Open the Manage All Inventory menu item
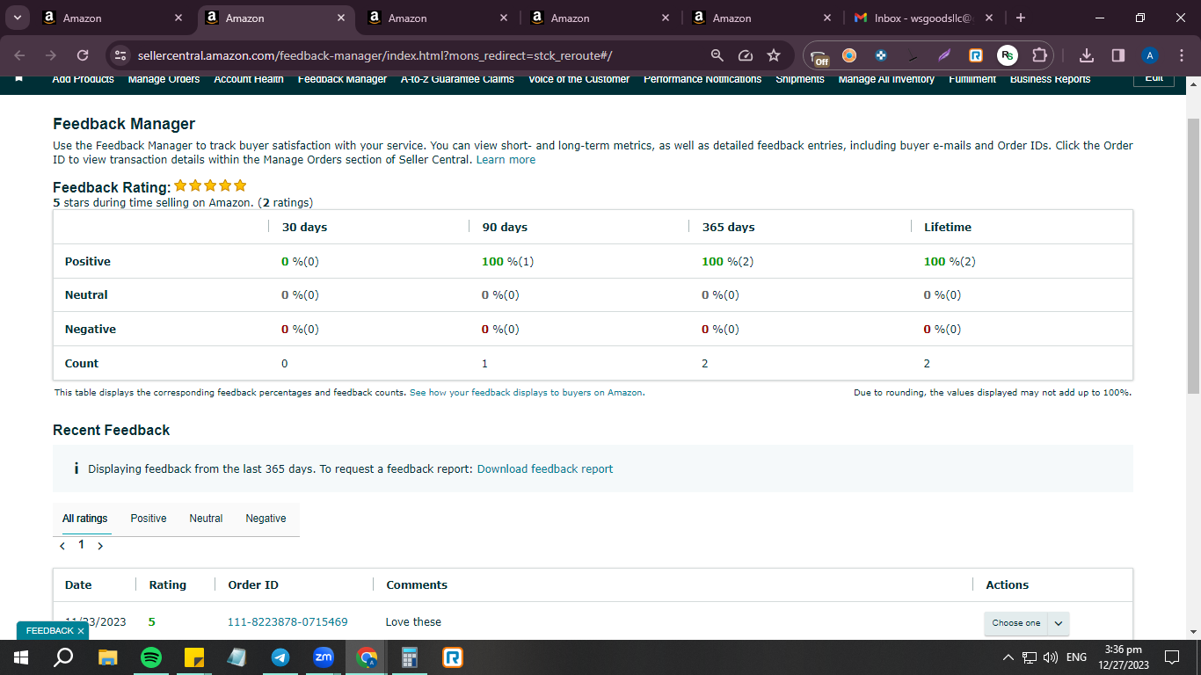Viewport: 1201px width, 675px height. tap(886, 79)
